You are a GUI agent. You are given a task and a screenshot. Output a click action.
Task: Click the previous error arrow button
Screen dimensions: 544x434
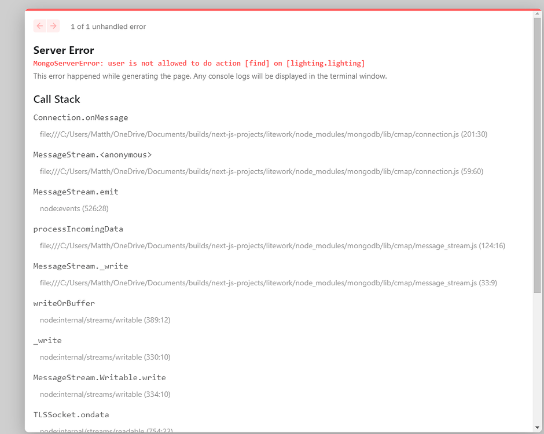pos(39,26)
